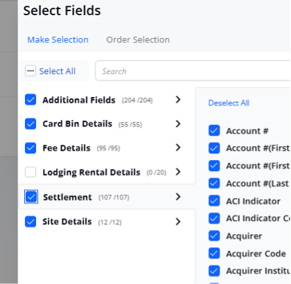Viewport: 291px width, 284px height.
Task: Switch to the Make Selection tab
Action: 58,39
